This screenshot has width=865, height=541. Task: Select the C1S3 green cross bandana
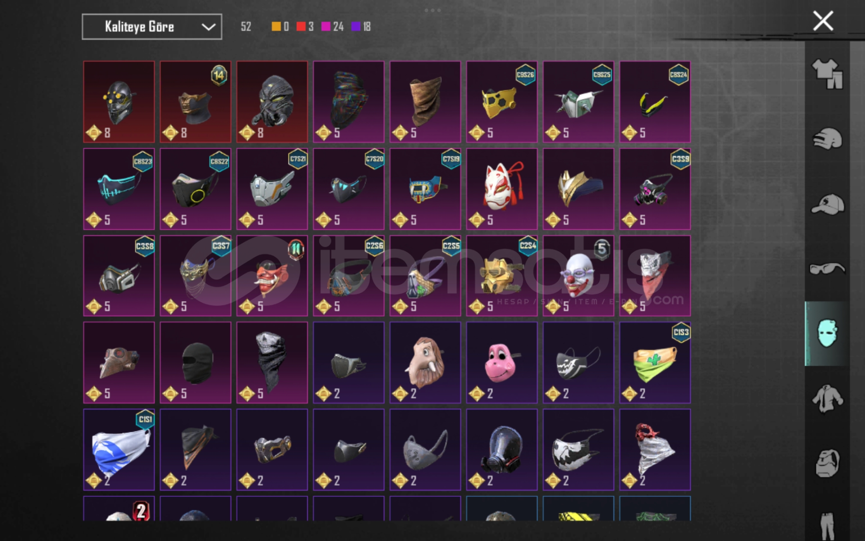655,363
